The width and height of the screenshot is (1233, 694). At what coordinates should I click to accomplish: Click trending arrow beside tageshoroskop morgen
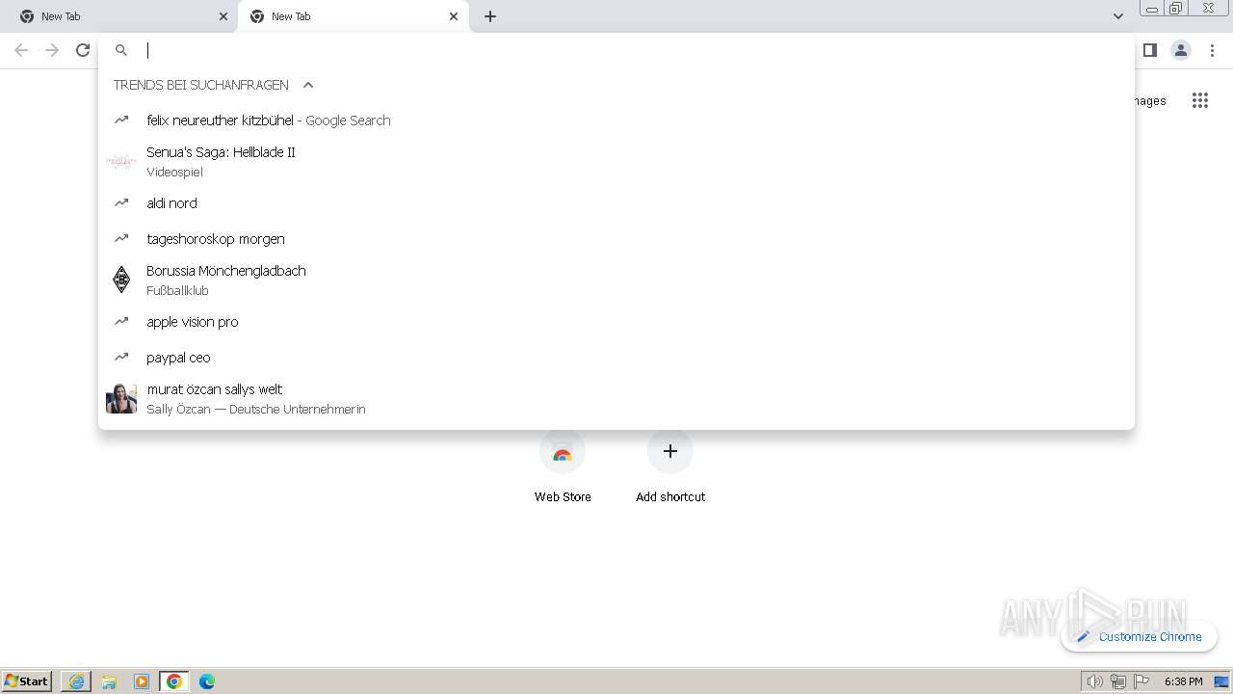[x=121, y=238]
